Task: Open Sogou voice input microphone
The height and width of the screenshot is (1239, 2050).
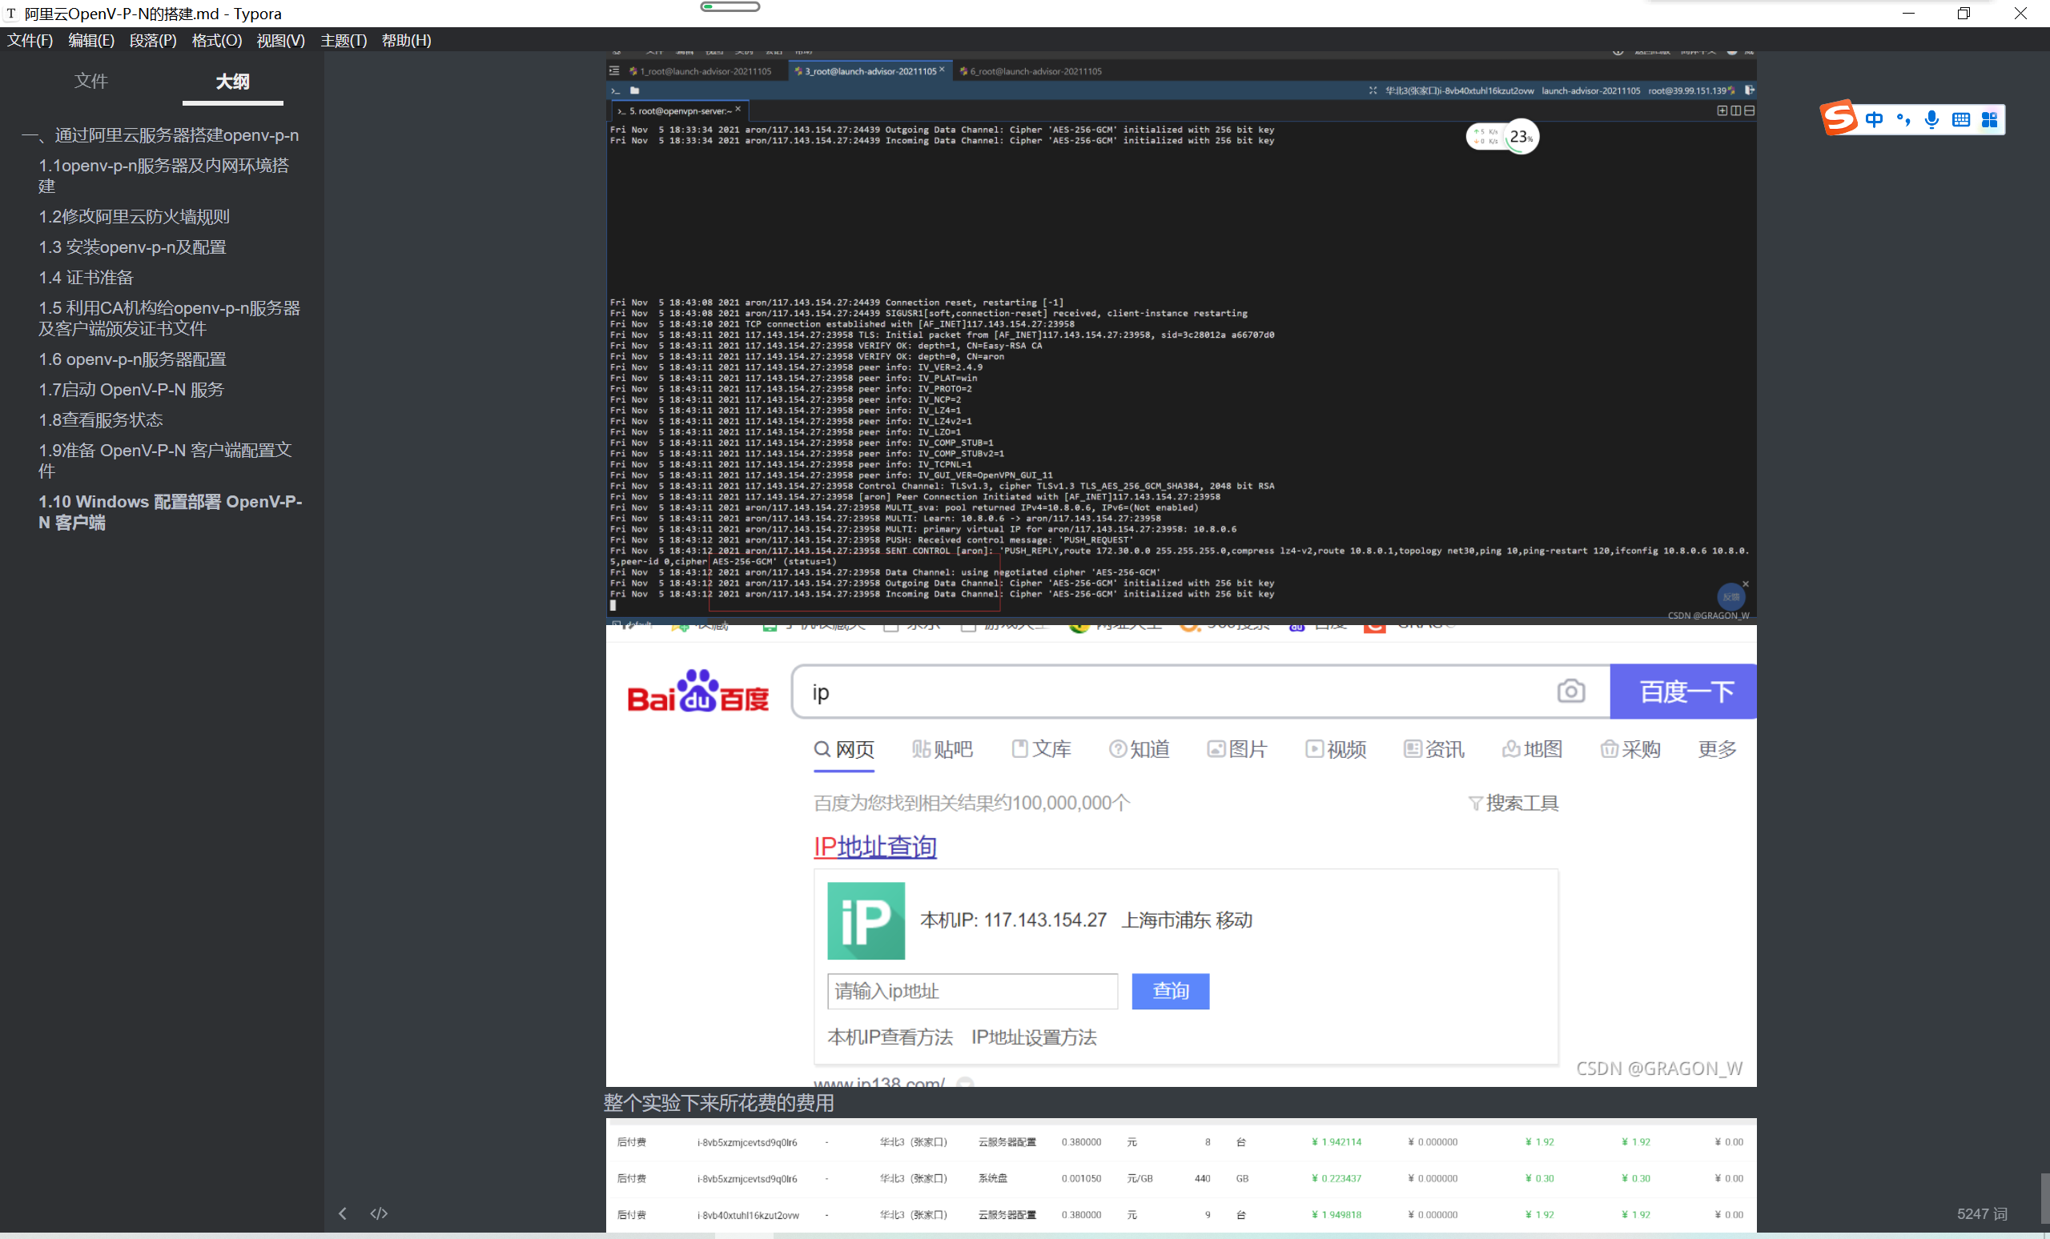Action: click(x=1931, y=120)
